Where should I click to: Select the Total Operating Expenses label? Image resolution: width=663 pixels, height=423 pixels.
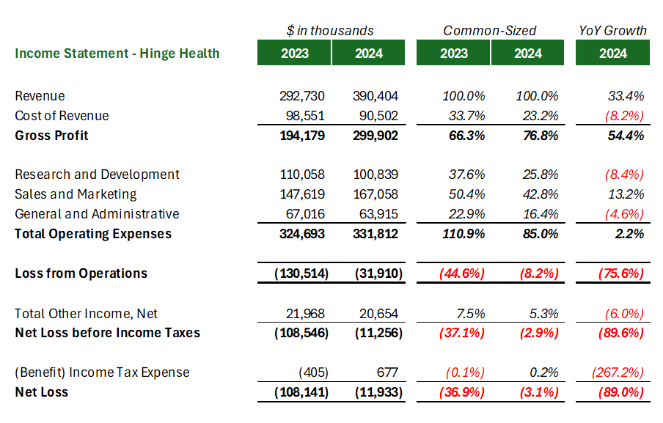coord(93,234)
